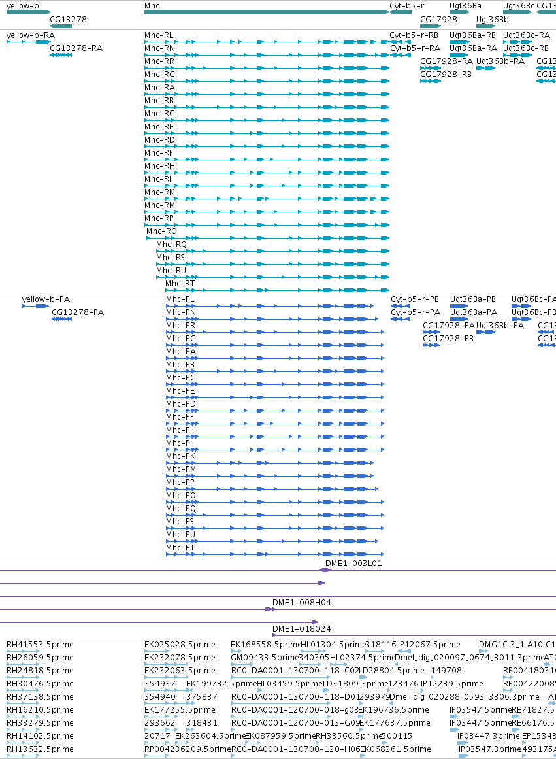
Task: Select the long Mhc gene bar glyph
Action: (x=267, y=12)
